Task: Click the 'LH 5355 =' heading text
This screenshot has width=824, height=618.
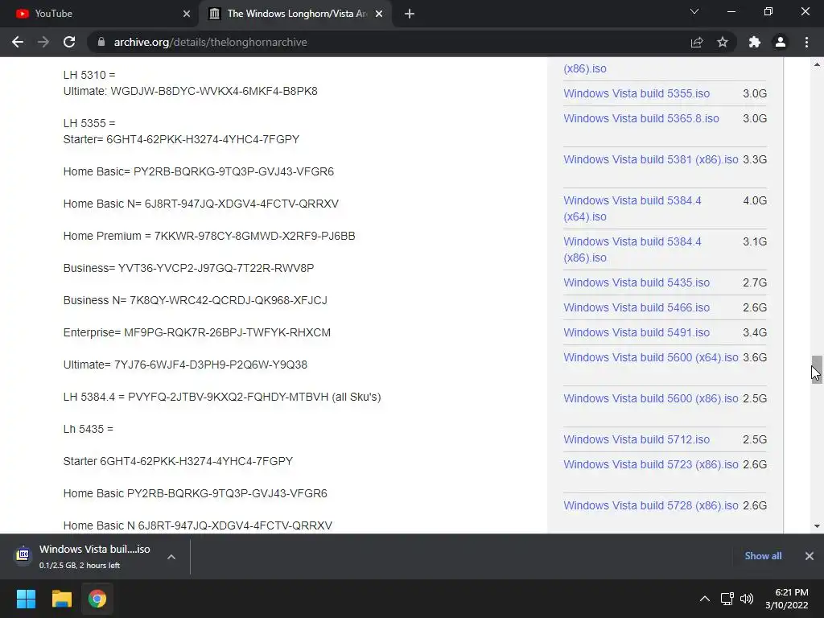Action: [x=89, y=123]
